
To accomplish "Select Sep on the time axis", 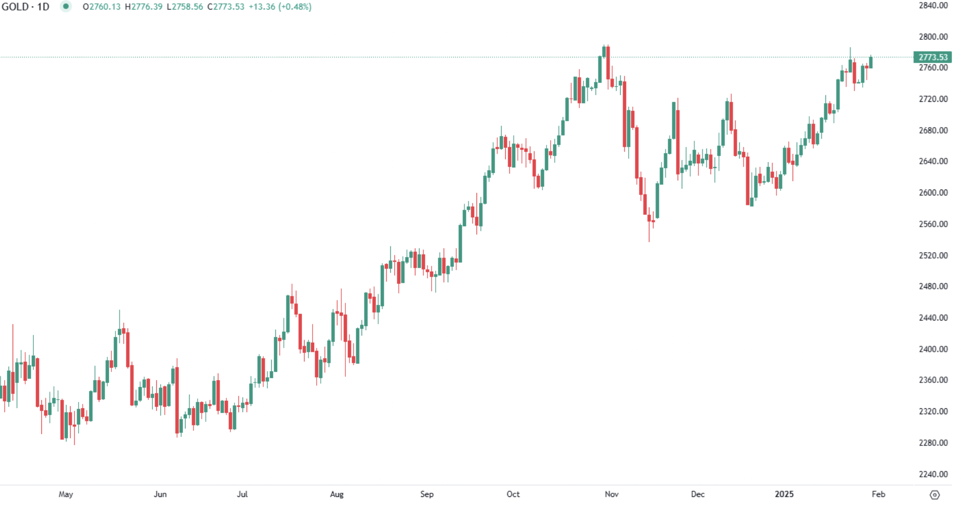I will 427,494.
